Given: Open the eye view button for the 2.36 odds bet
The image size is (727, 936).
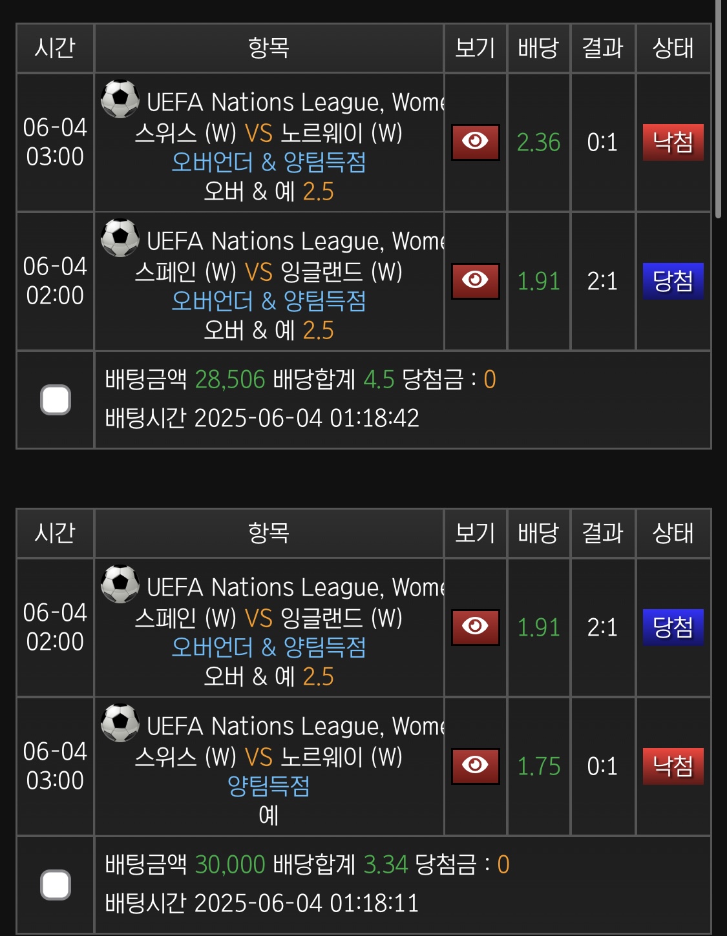Looking at the screenshot, I should click(475, 142).
